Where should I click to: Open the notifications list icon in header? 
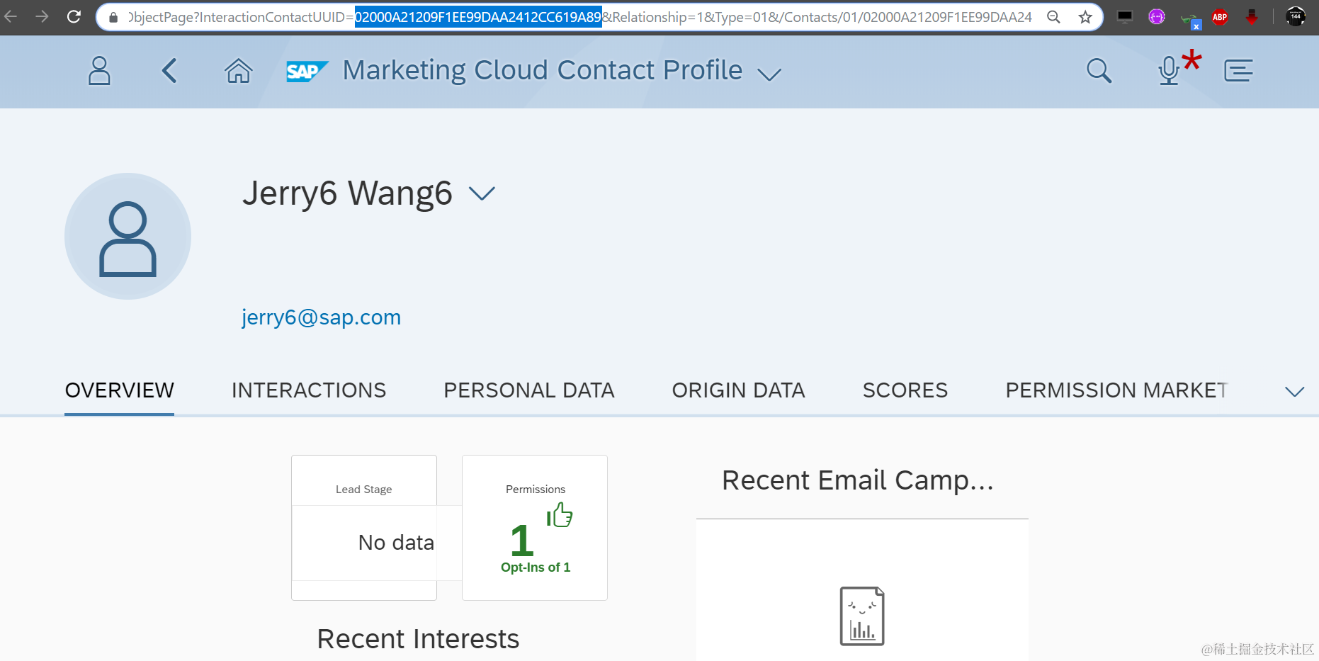1238,71
